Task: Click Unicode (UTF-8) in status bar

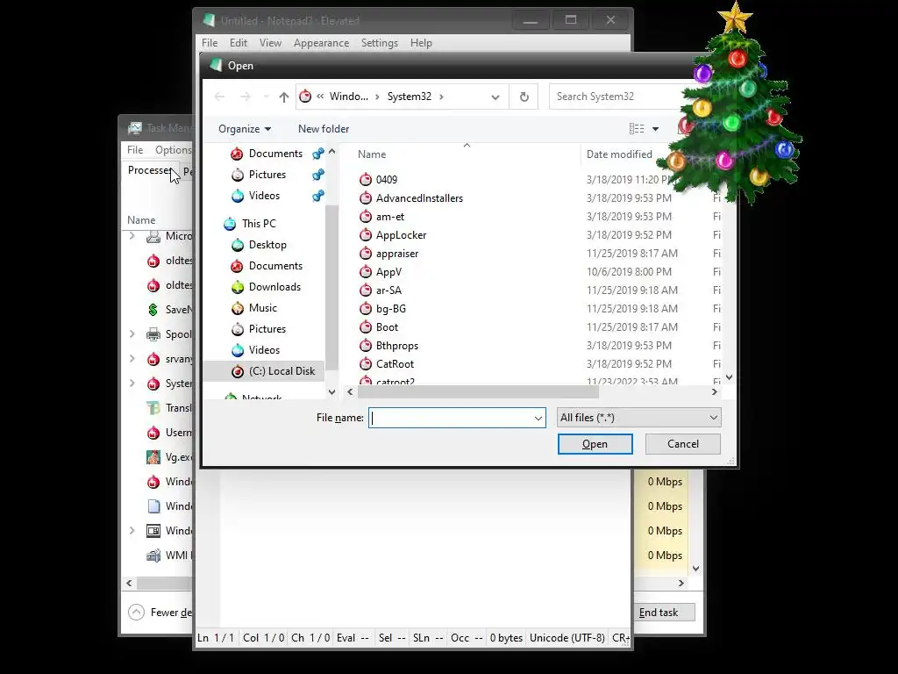Action: 567,638
